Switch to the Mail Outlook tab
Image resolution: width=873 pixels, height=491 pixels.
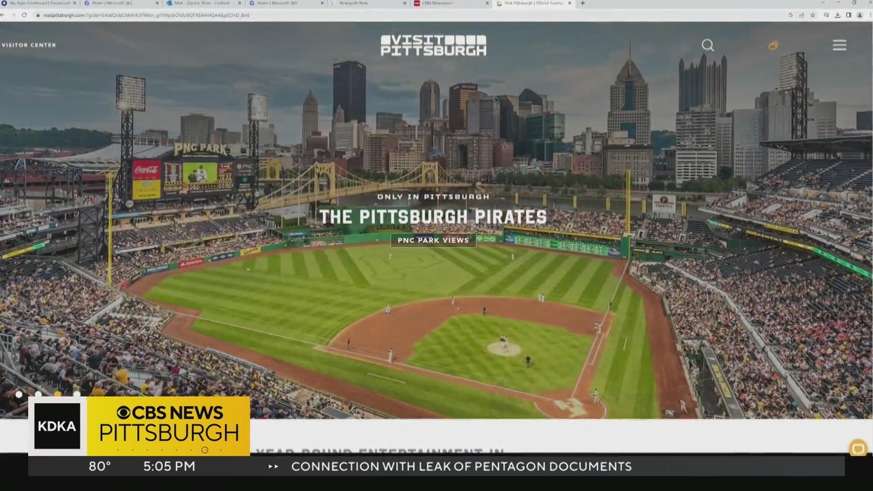pos(198,3)
